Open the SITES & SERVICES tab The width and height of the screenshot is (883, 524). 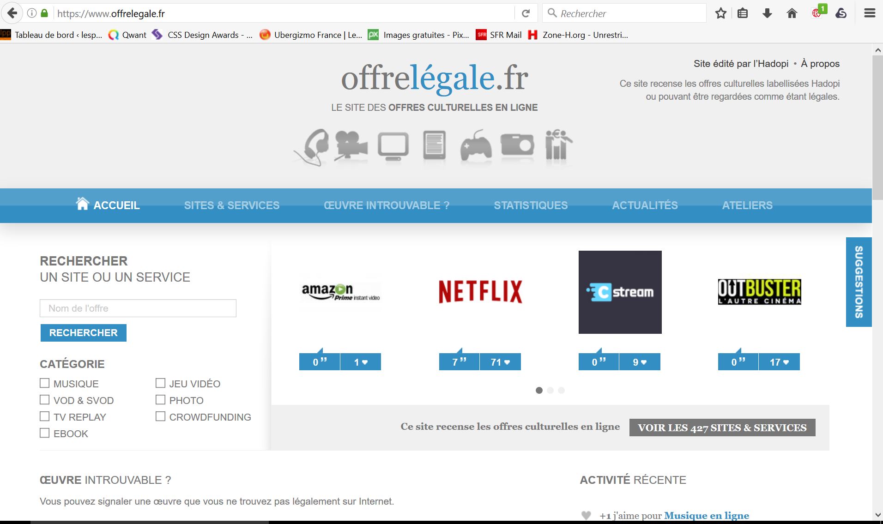pos(232,205)
